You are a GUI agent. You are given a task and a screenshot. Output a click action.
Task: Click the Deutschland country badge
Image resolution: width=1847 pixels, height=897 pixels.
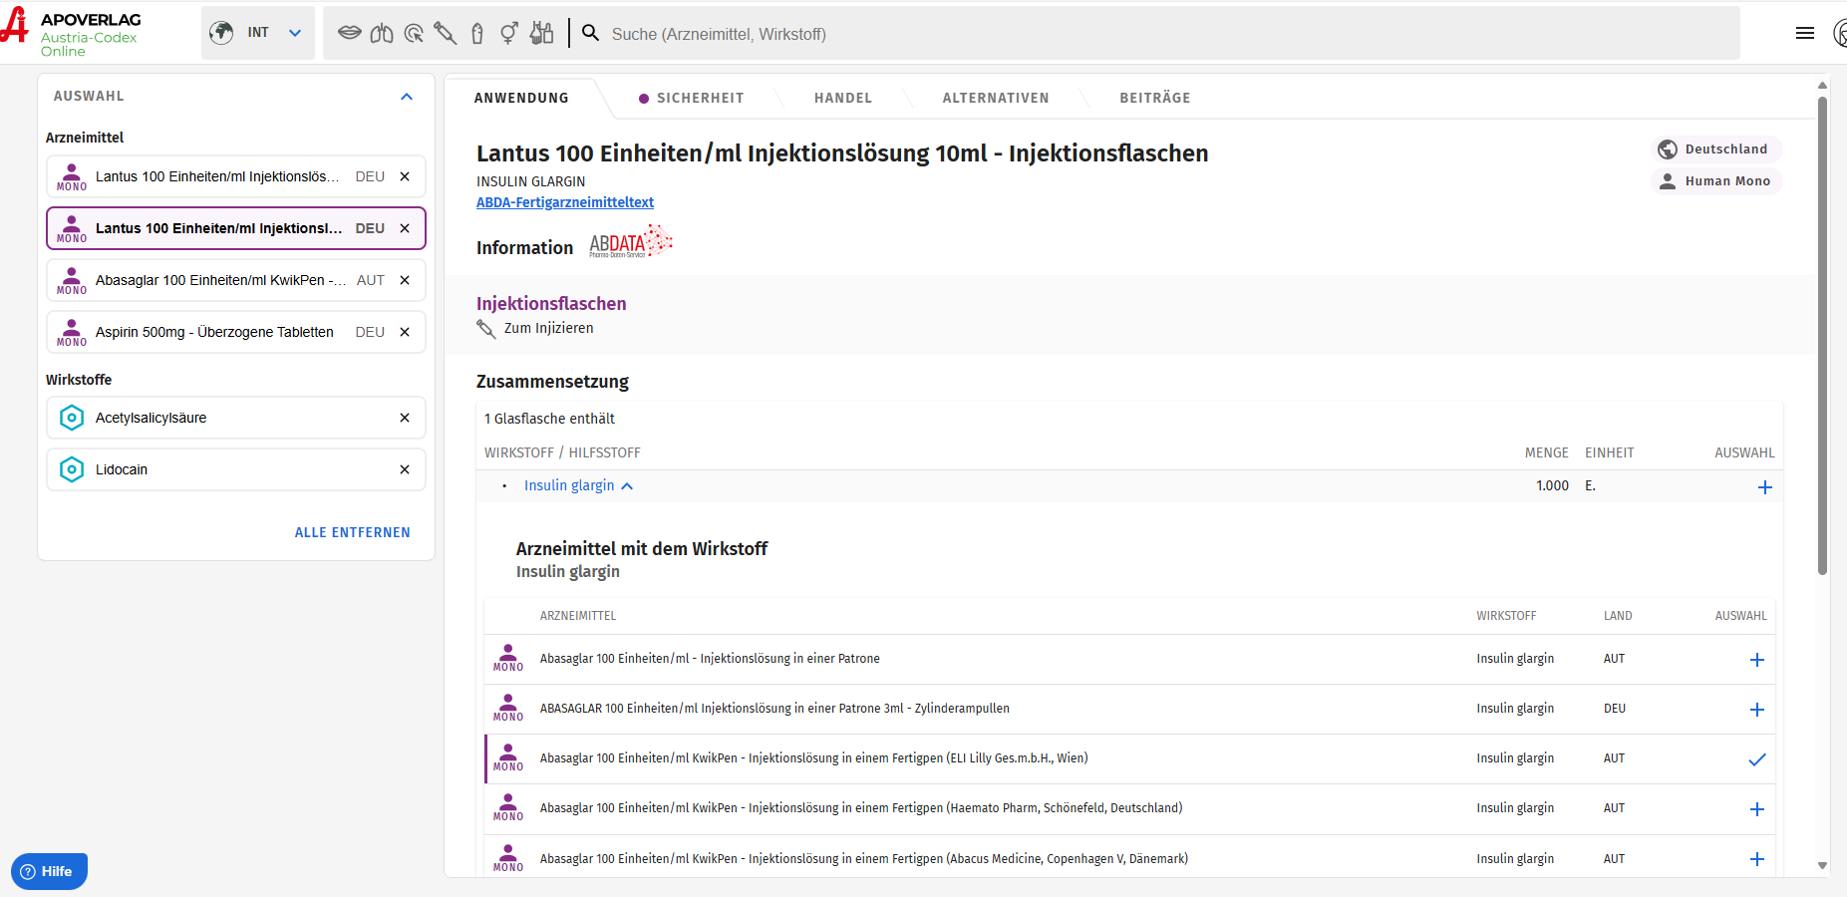[1716, 149]
